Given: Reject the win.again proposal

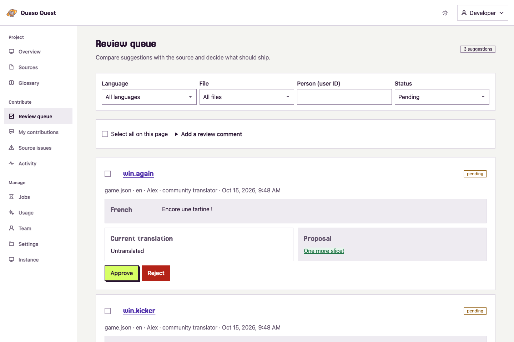Looking at the screenshot, I should click(x=156, y=273).
